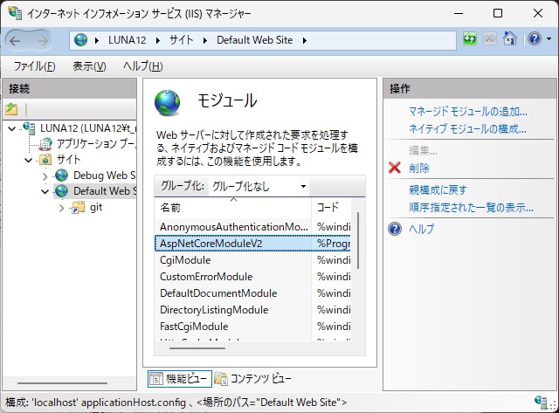
Task: Expand the git node
Action: tap(61, 208)
